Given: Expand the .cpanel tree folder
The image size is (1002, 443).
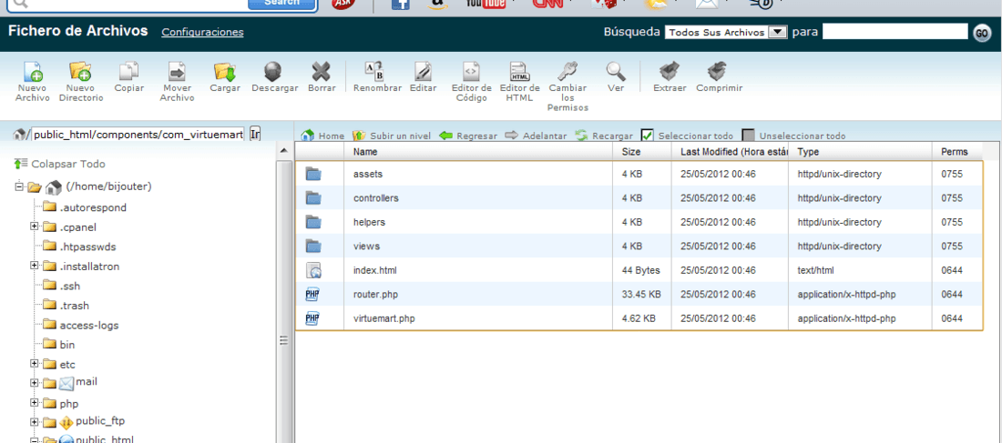Looking at the screenshot, I should coord(34,227).
